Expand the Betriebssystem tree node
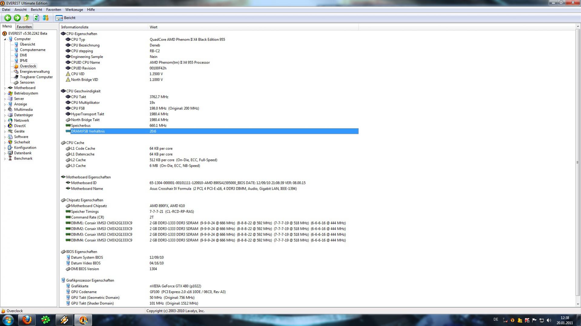The image size is (581, 326). click(x=5, y=93)
